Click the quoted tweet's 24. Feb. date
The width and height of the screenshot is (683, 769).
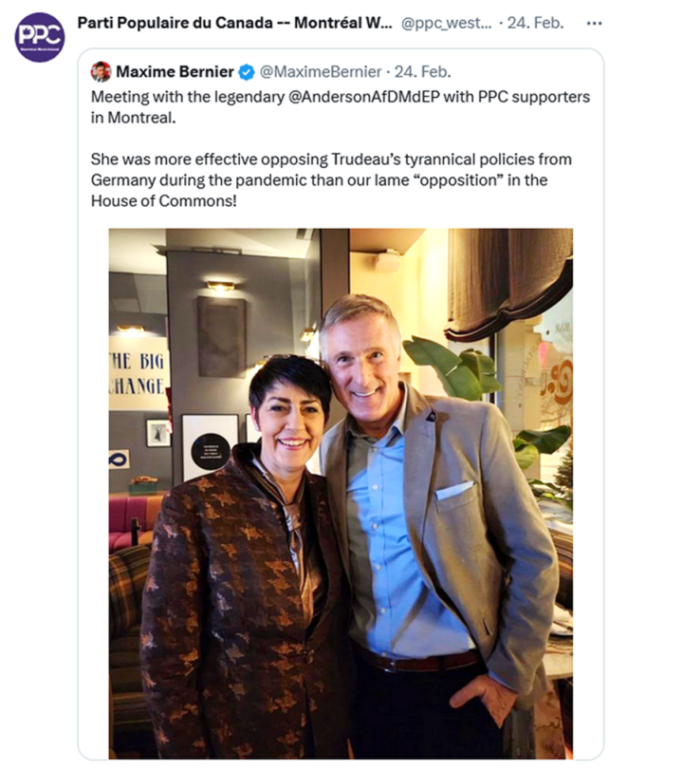tap(423, 71)
